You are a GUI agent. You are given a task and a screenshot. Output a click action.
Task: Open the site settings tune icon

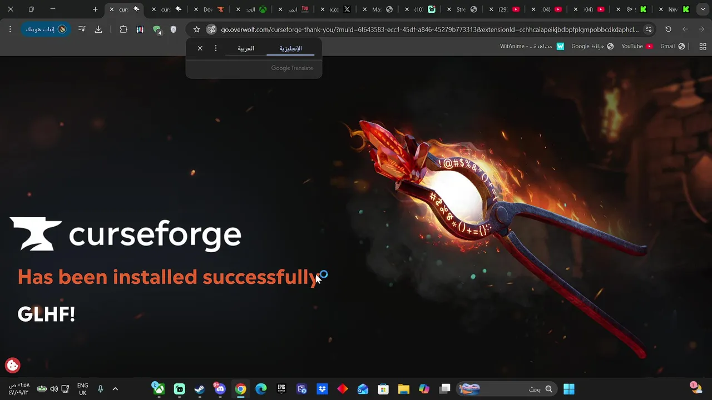(648, 29)
